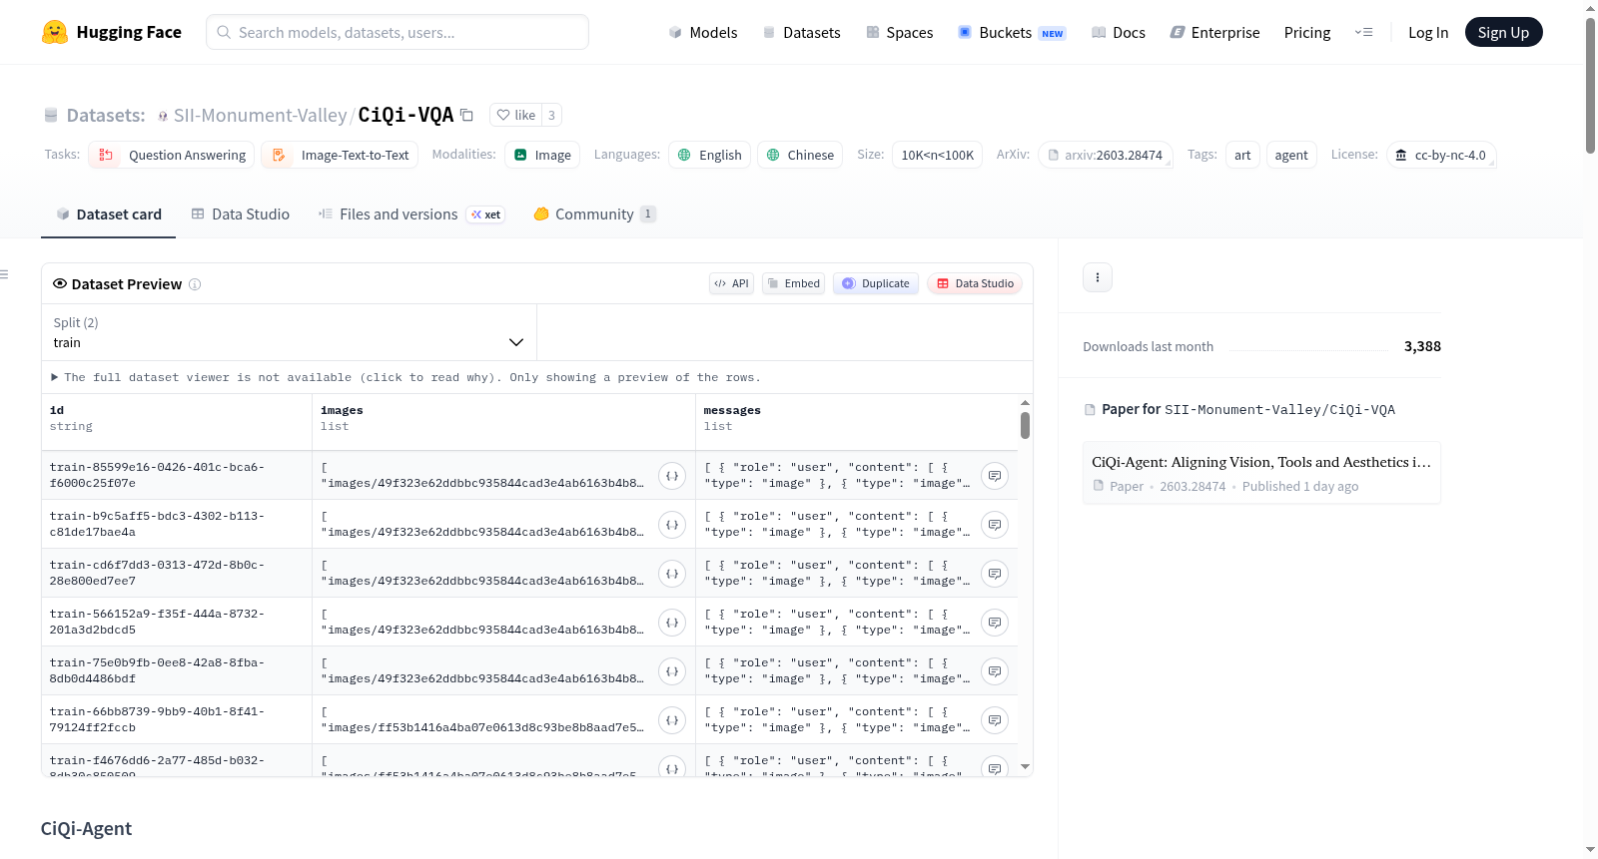Expand JSON for images cell in train-66bb8739 row

pyautogui.click(x=672, y=720)
